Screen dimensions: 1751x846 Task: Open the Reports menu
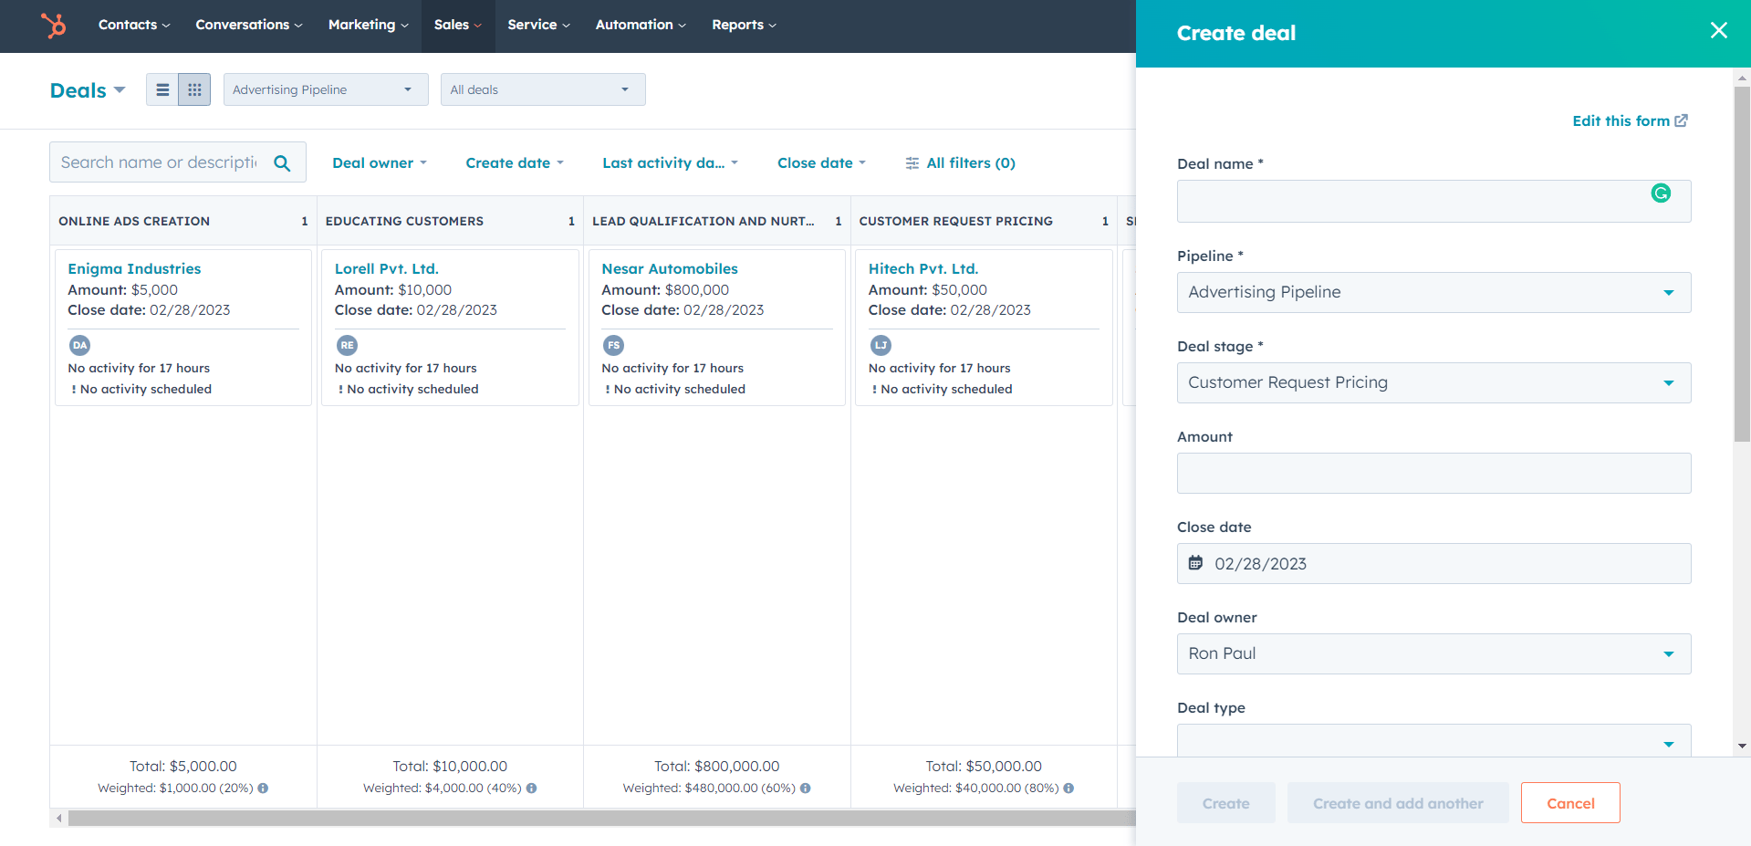coord(745,25)
